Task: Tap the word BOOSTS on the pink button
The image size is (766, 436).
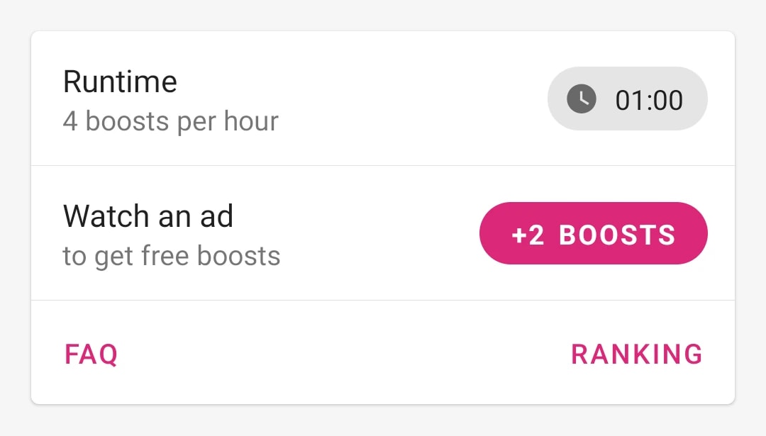Action: [617, 235]
